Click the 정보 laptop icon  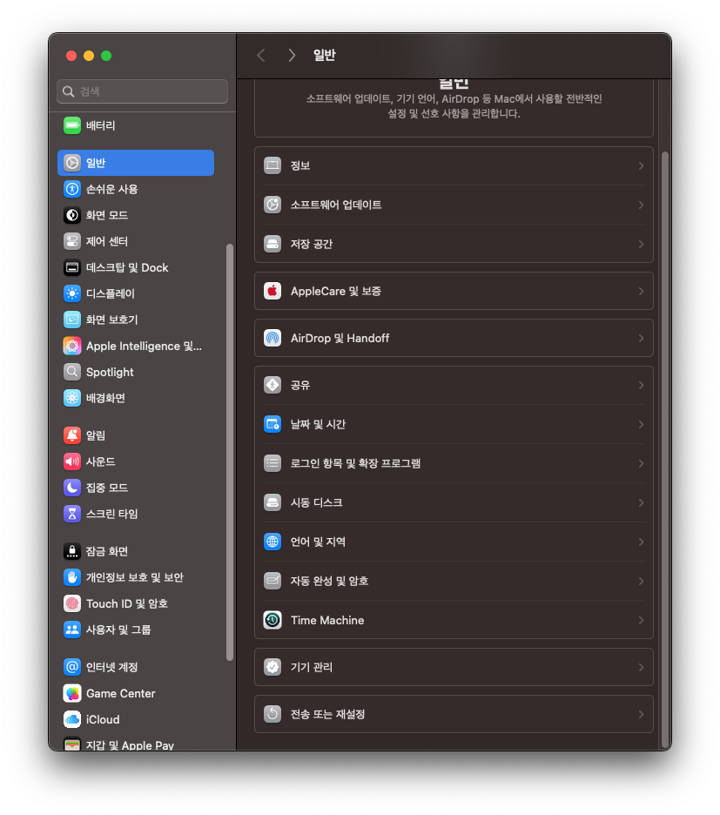pos(273,165)
